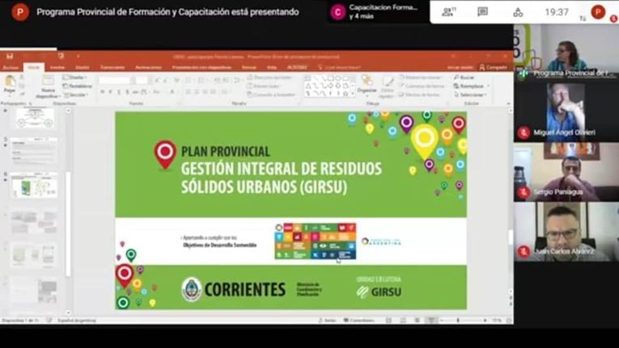Select Miguel Angel Olivieri video tile
Viewport: 619px width, 348px height.
566,112
